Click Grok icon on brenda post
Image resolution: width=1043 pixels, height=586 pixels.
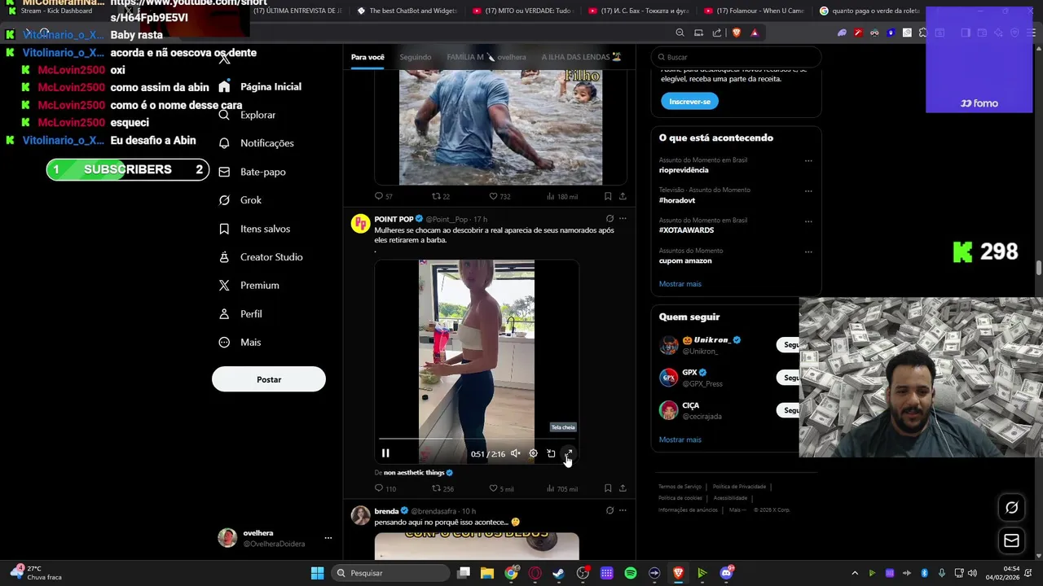pos(610,511)
